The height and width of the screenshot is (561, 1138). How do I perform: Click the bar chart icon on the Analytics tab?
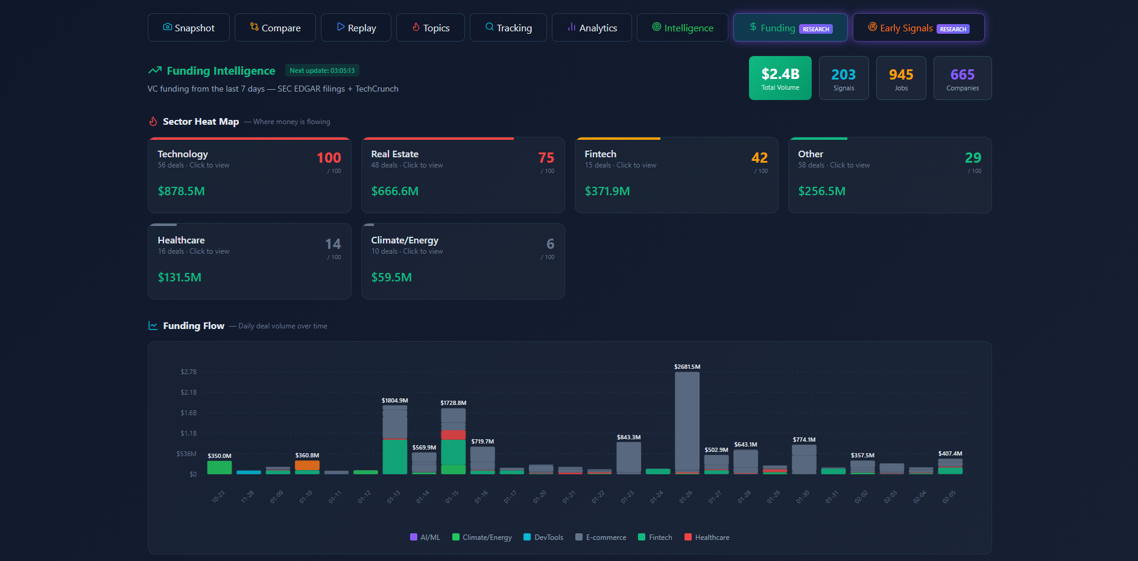click(571, 27)
